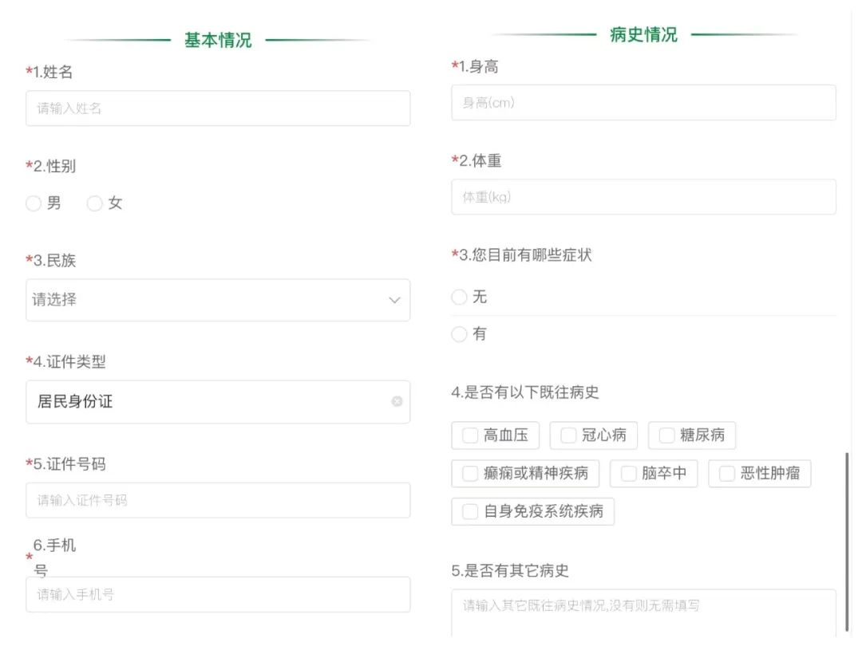The width and height of the screenshot is (862, 646).
Task: Click the dropdown chevron beside 请选择
Action: (393, 300)
